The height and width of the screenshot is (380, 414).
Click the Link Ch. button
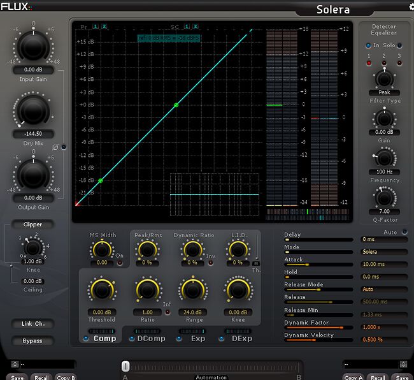(x=32, y=324)
